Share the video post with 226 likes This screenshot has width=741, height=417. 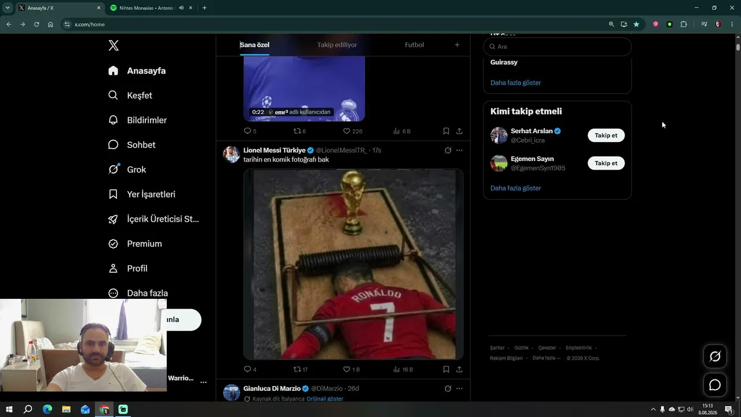click(459, 131)
